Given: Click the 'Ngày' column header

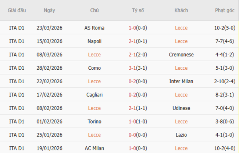Looking at the screenshot, I should point(49,10).
